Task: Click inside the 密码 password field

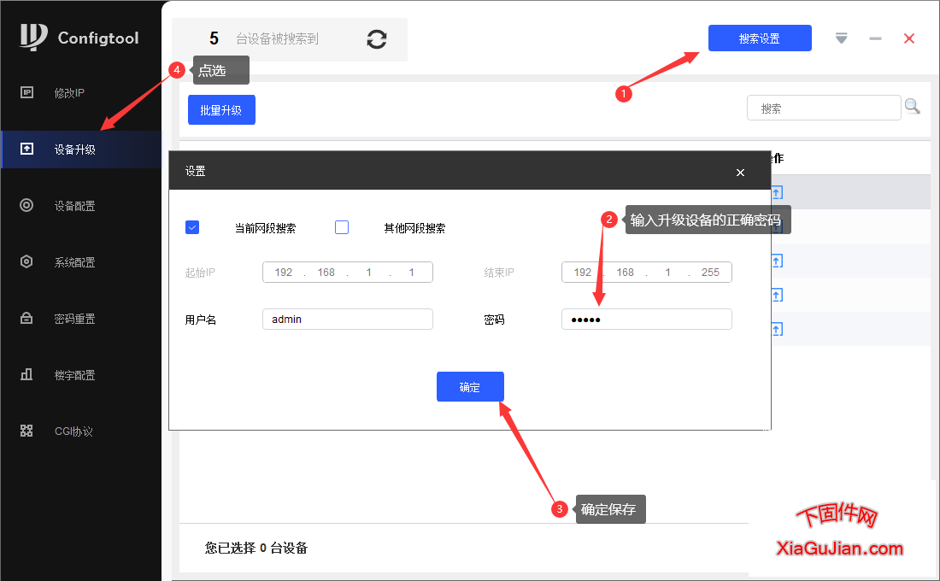Action: [x=646, y=319]
